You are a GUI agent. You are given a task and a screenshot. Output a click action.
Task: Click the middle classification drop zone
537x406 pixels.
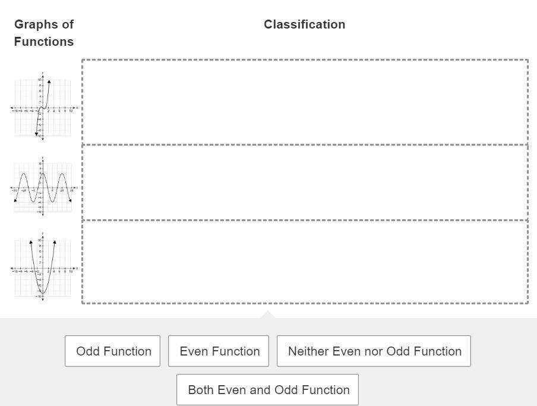tap(305, 182)
